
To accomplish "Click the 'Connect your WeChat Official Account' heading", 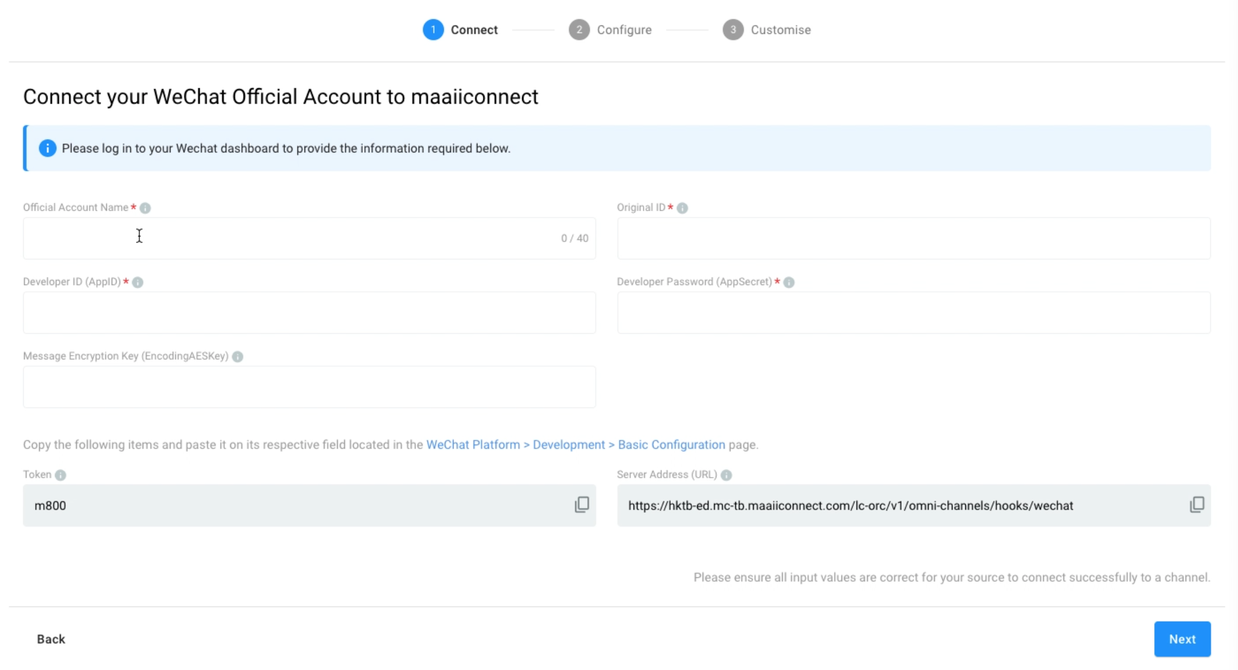I will [281, 97].
